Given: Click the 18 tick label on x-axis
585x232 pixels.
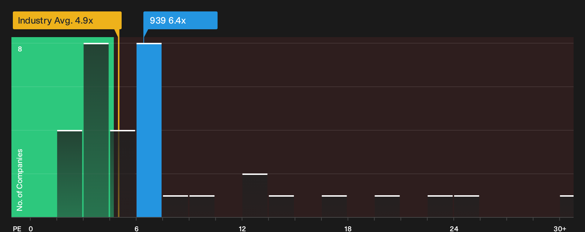Looking at the screenshot, I should pos(348,229).
